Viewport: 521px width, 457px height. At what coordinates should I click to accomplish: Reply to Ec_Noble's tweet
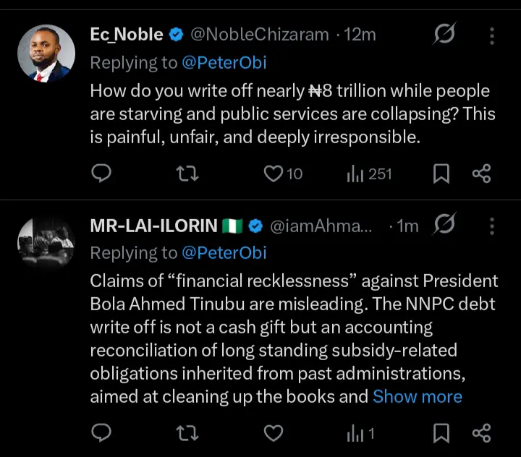102,174
